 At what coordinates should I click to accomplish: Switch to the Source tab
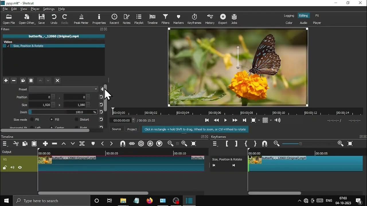pyautogui.click(x=116, y=129)
